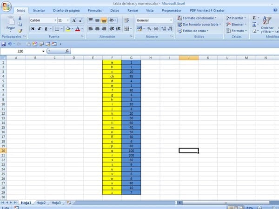279x209 pixels.
Task: Center cell text horizontally
Action: point(97,29)
